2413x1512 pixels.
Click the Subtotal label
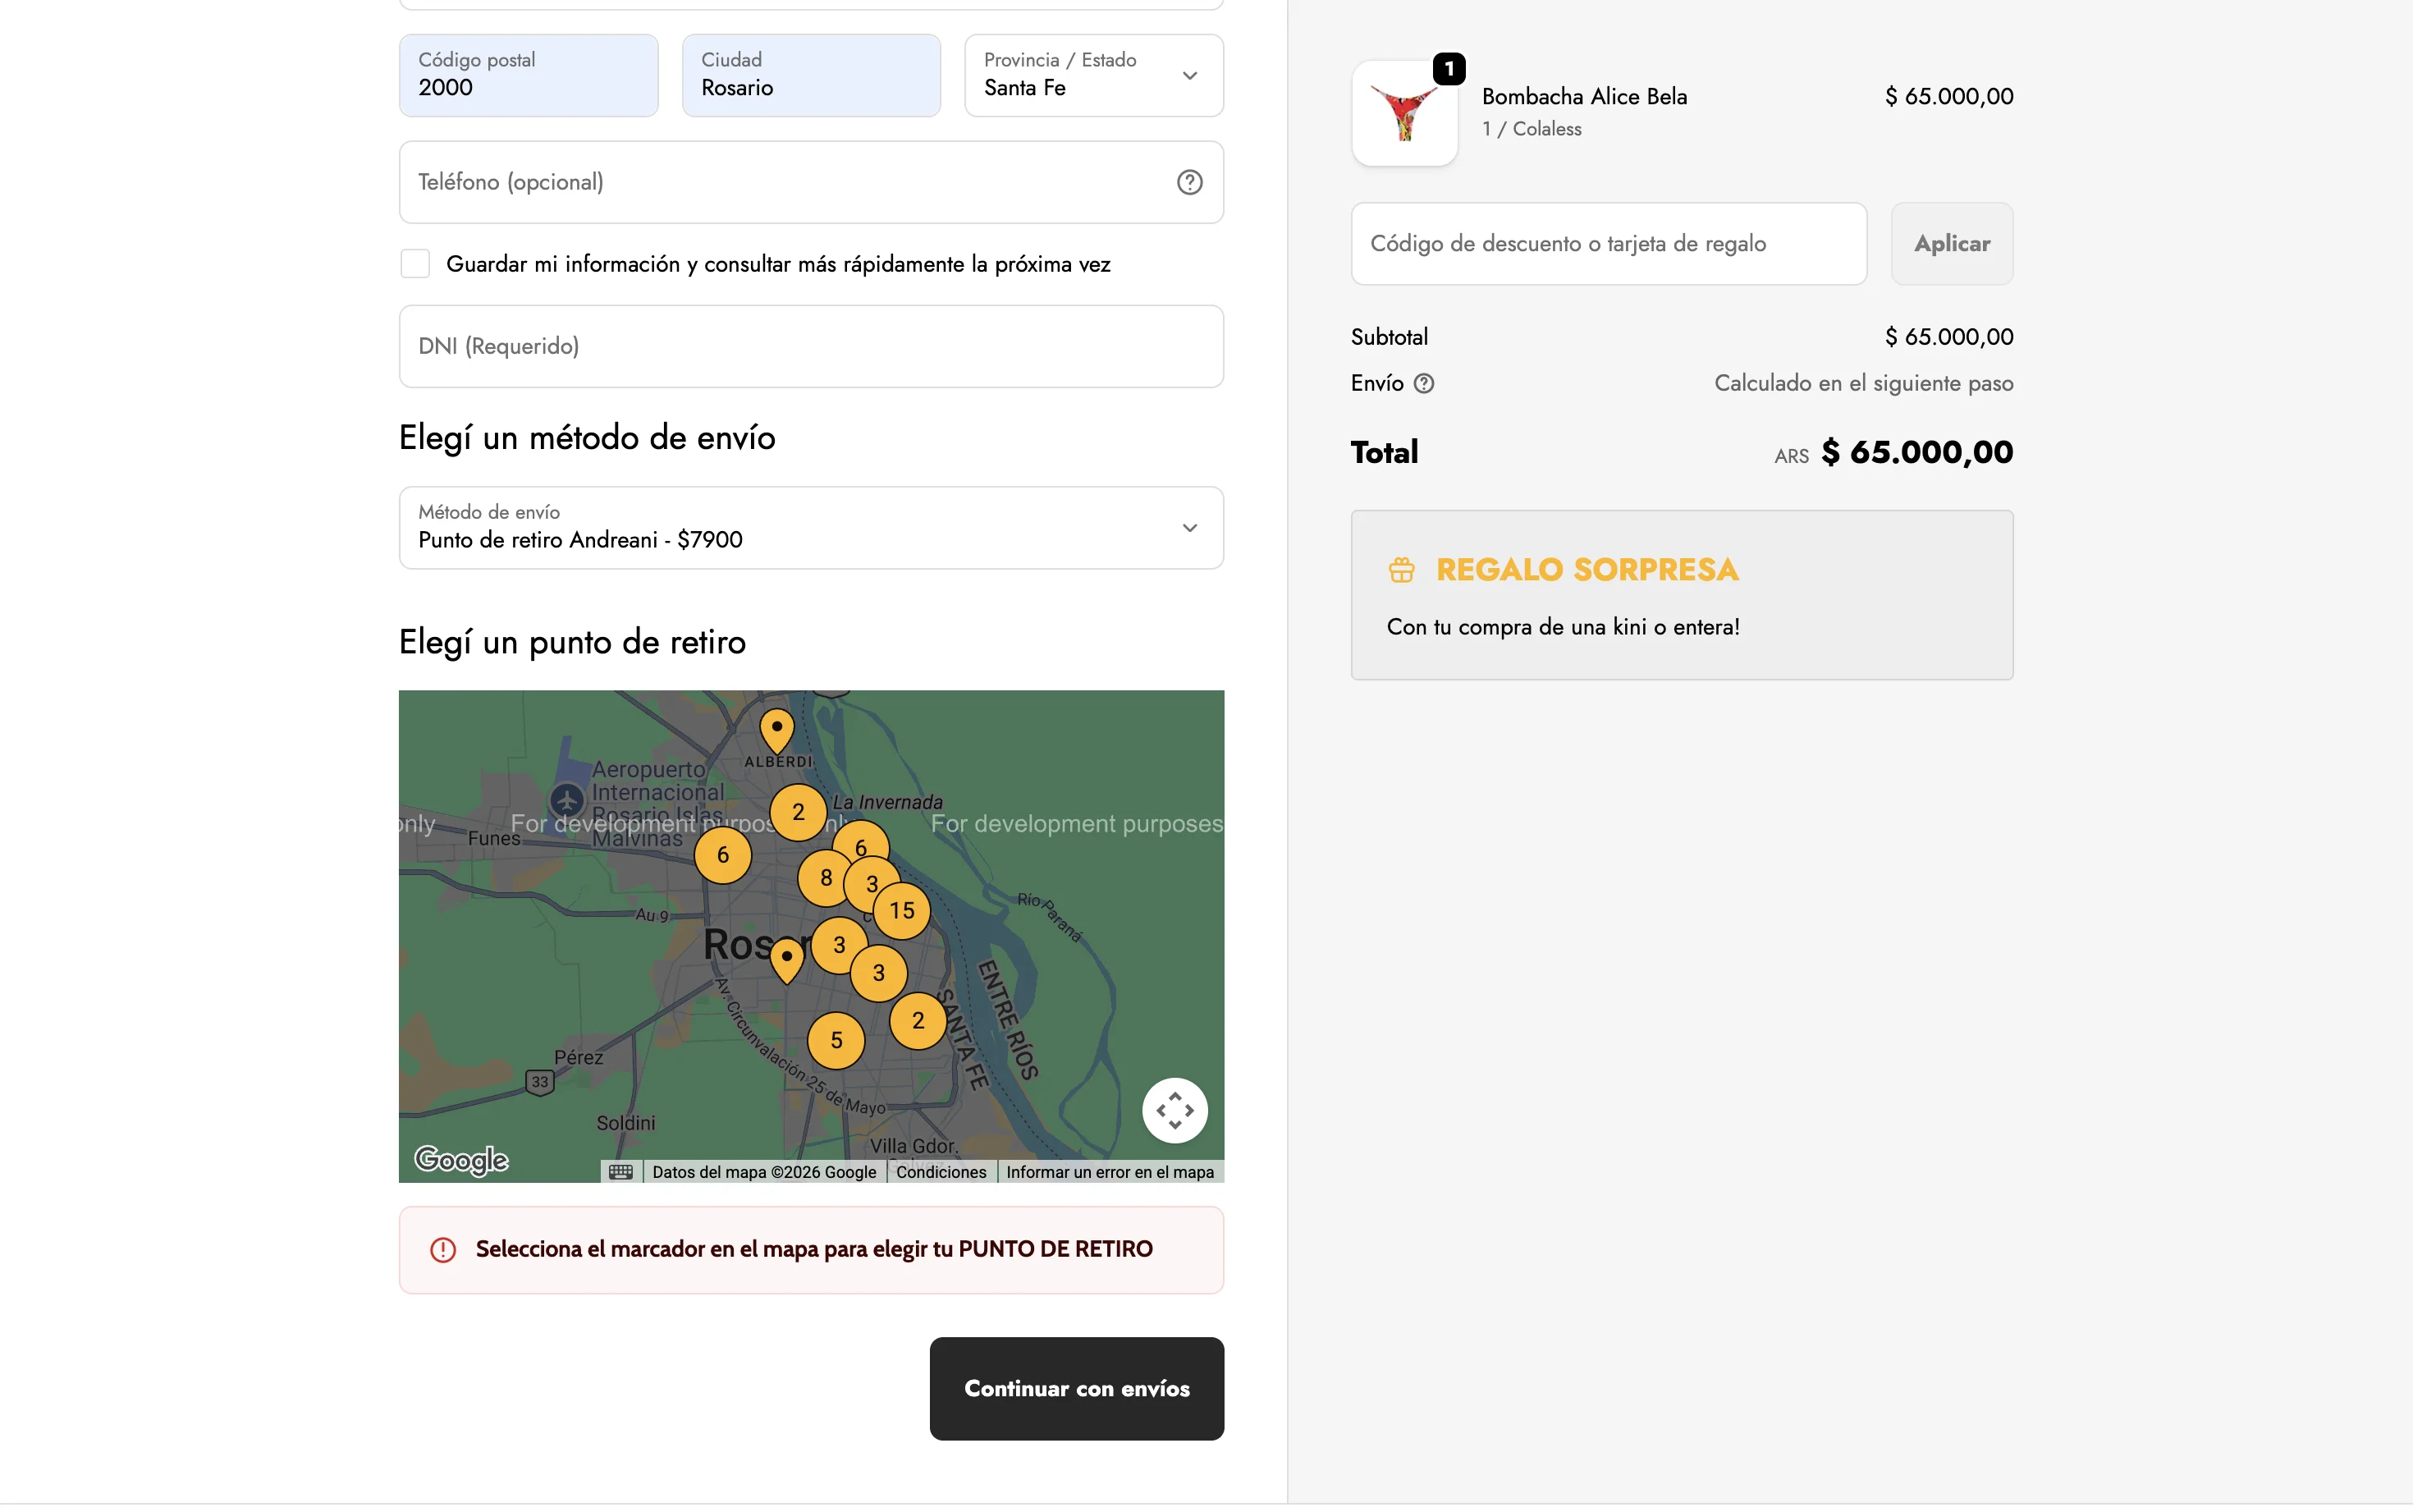click(1389, 337)
